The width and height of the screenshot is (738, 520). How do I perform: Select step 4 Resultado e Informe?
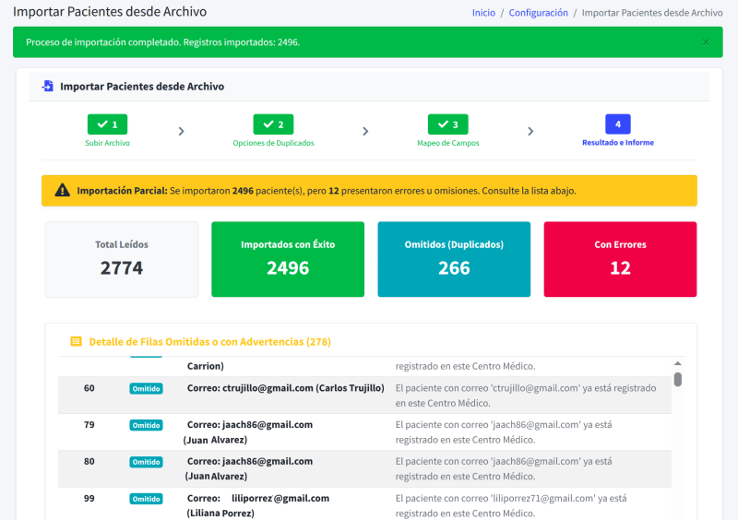click(x=617, y=131)
